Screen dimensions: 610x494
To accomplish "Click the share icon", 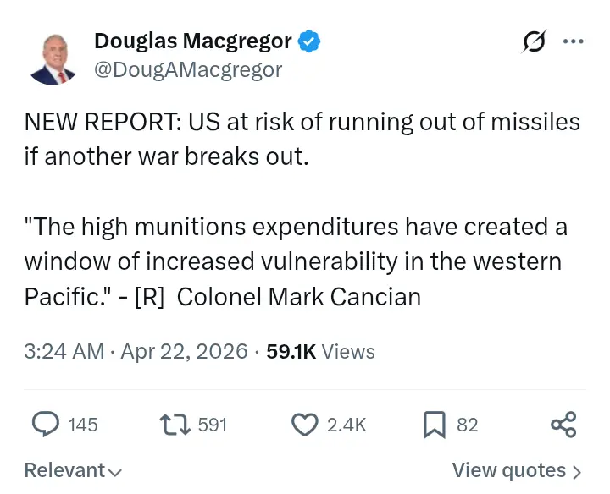I will tap(563, 425).
